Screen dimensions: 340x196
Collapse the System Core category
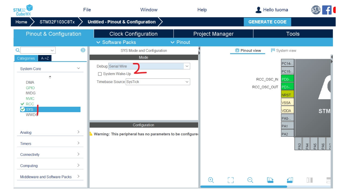point(79,68)
